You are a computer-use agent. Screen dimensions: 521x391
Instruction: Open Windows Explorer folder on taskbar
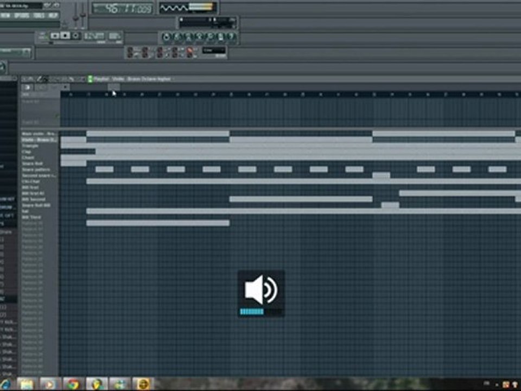[x=27, y=384]
